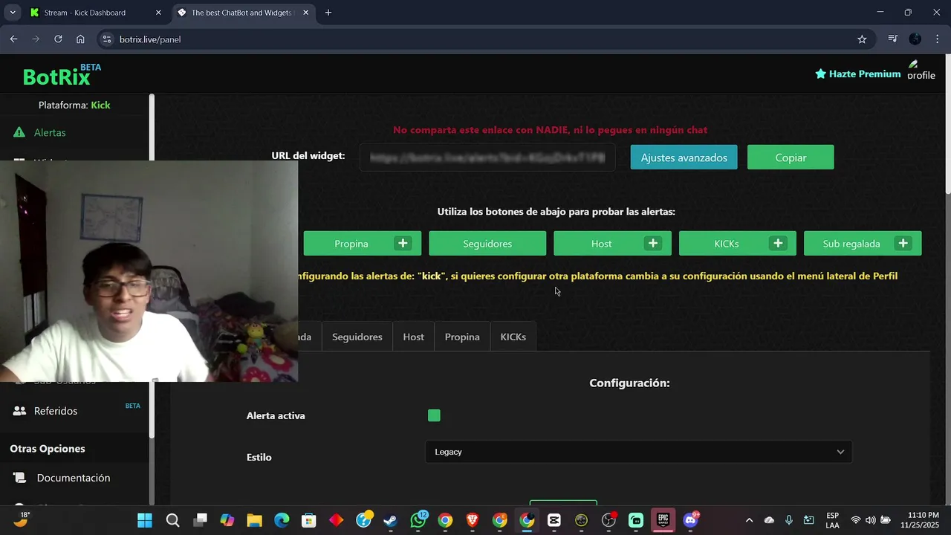The width and height of the screenshot is (951, 535).
Task: Open Steam from the taskbar
Action: [391, 520]
